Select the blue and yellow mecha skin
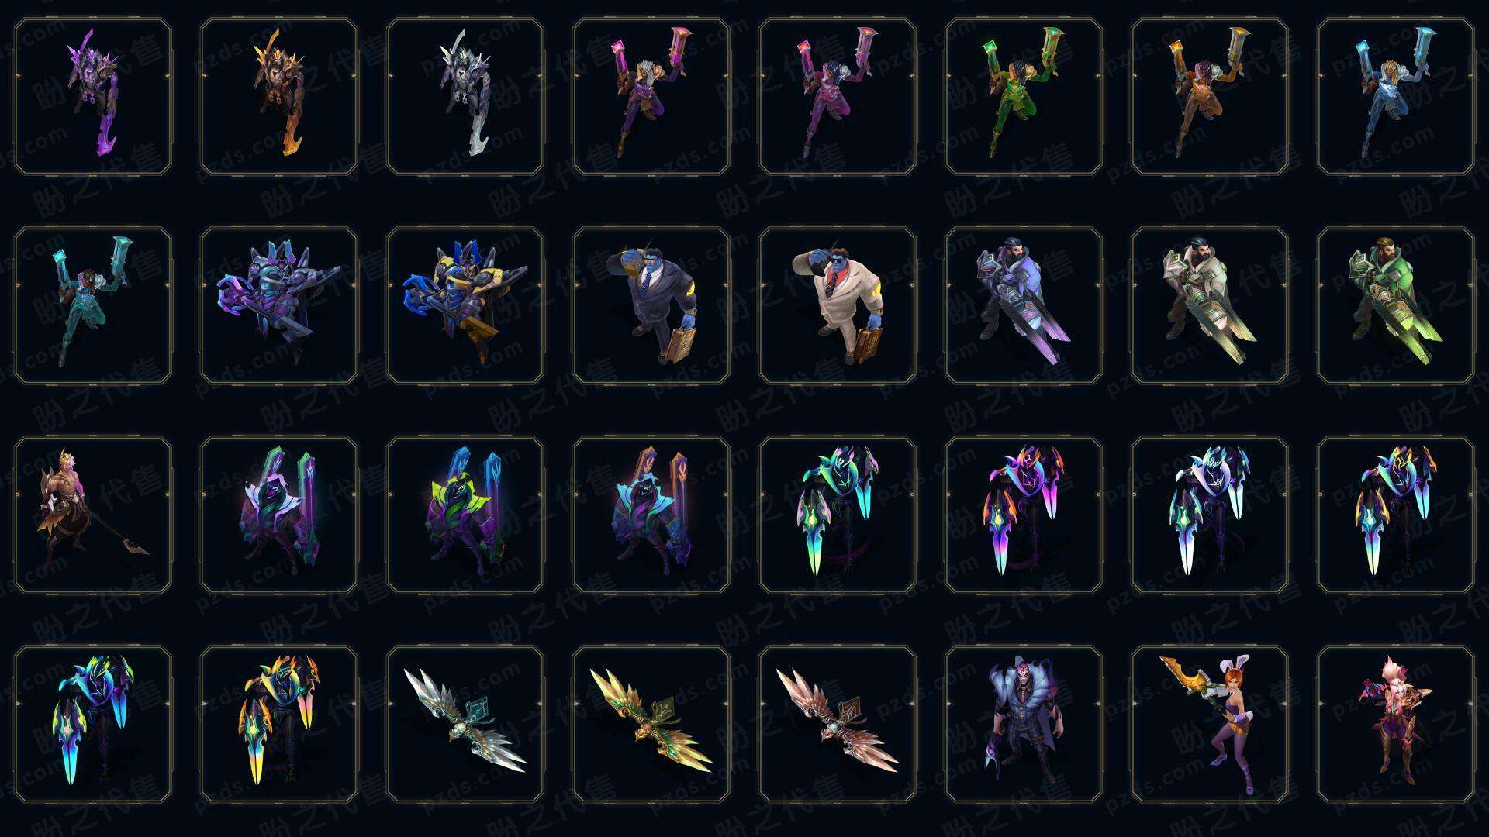The height and width of the screenshot is (837, 1489). click(x=465, y=305)
